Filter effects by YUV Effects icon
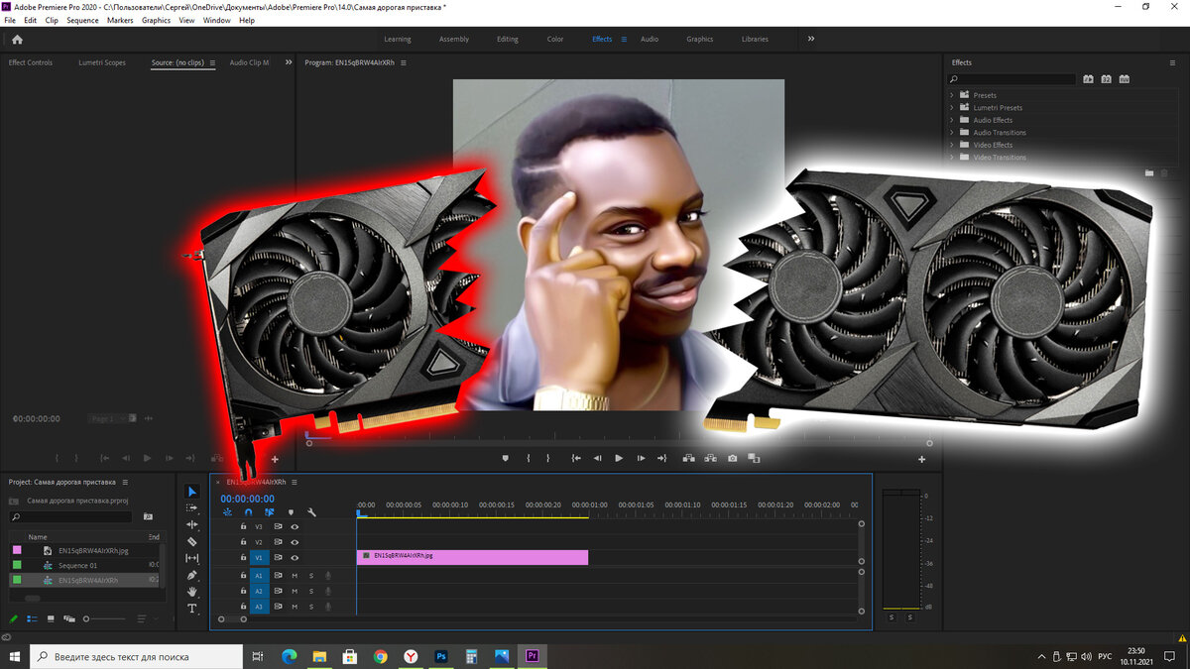Screen dimensions: 1190x669 1124,79
